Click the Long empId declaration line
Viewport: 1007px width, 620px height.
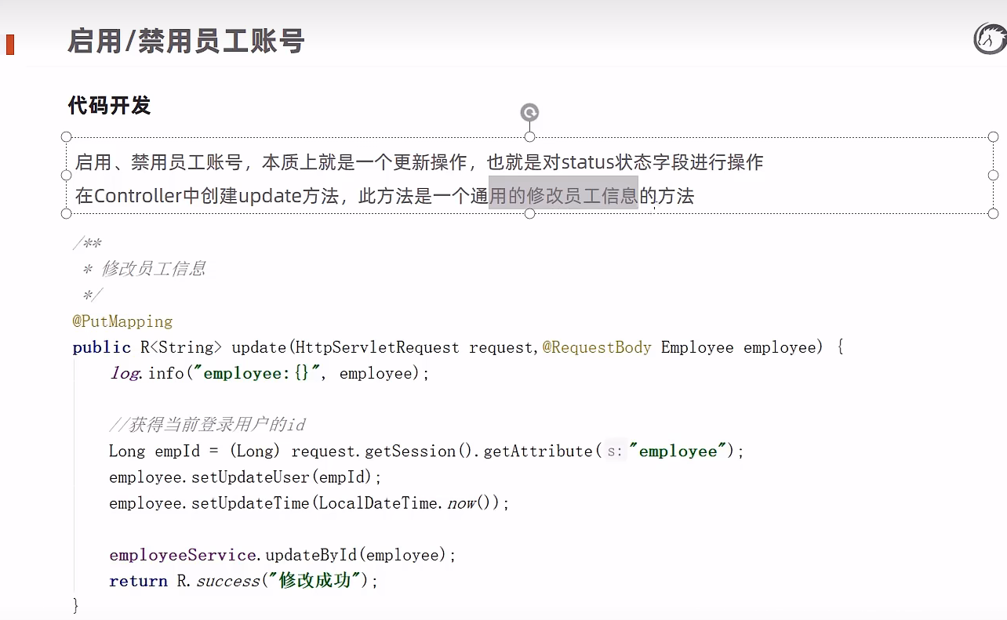427,451
